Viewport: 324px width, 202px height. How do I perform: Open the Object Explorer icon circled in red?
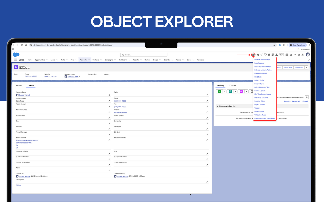coord(253,55)
